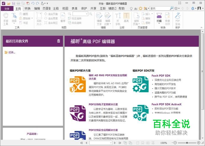Image resolution: width=205 pixels, height=146 pixels.
Task: Click the Redo arrow icon
Action: coord(38,3)
